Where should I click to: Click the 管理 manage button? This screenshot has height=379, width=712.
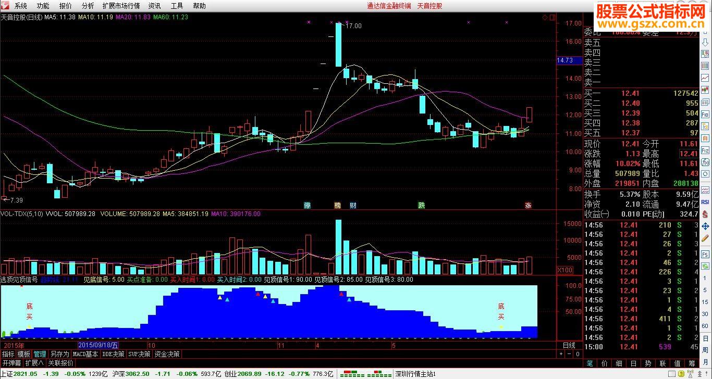40,354
